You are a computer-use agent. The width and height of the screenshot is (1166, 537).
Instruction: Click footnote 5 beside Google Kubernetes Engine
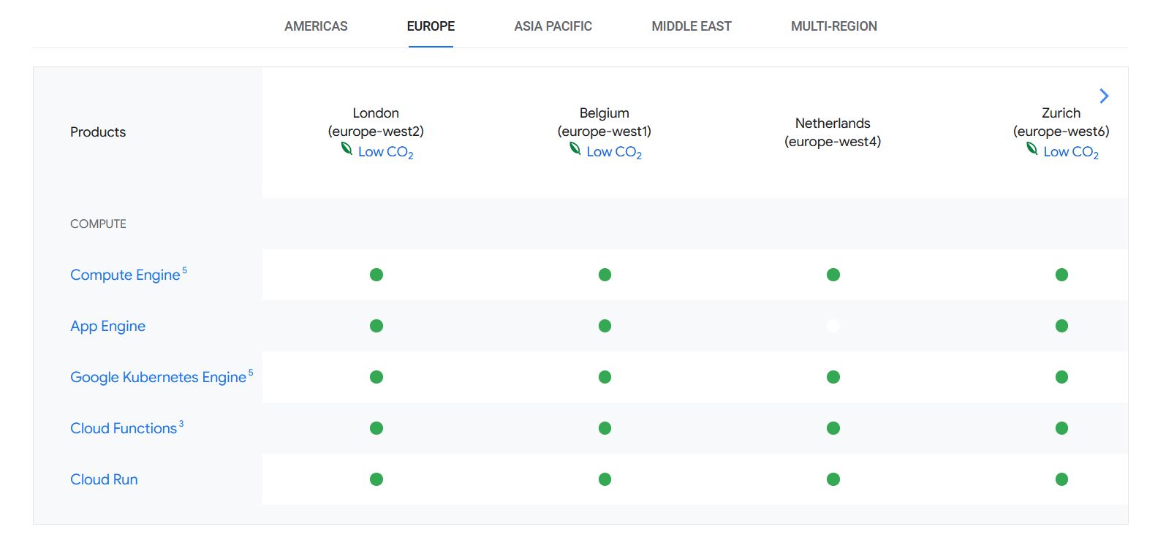(x=251, y=373)
